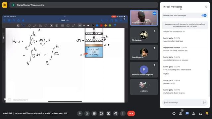Turn off the camera in the call bar

(x=87, y=113)
